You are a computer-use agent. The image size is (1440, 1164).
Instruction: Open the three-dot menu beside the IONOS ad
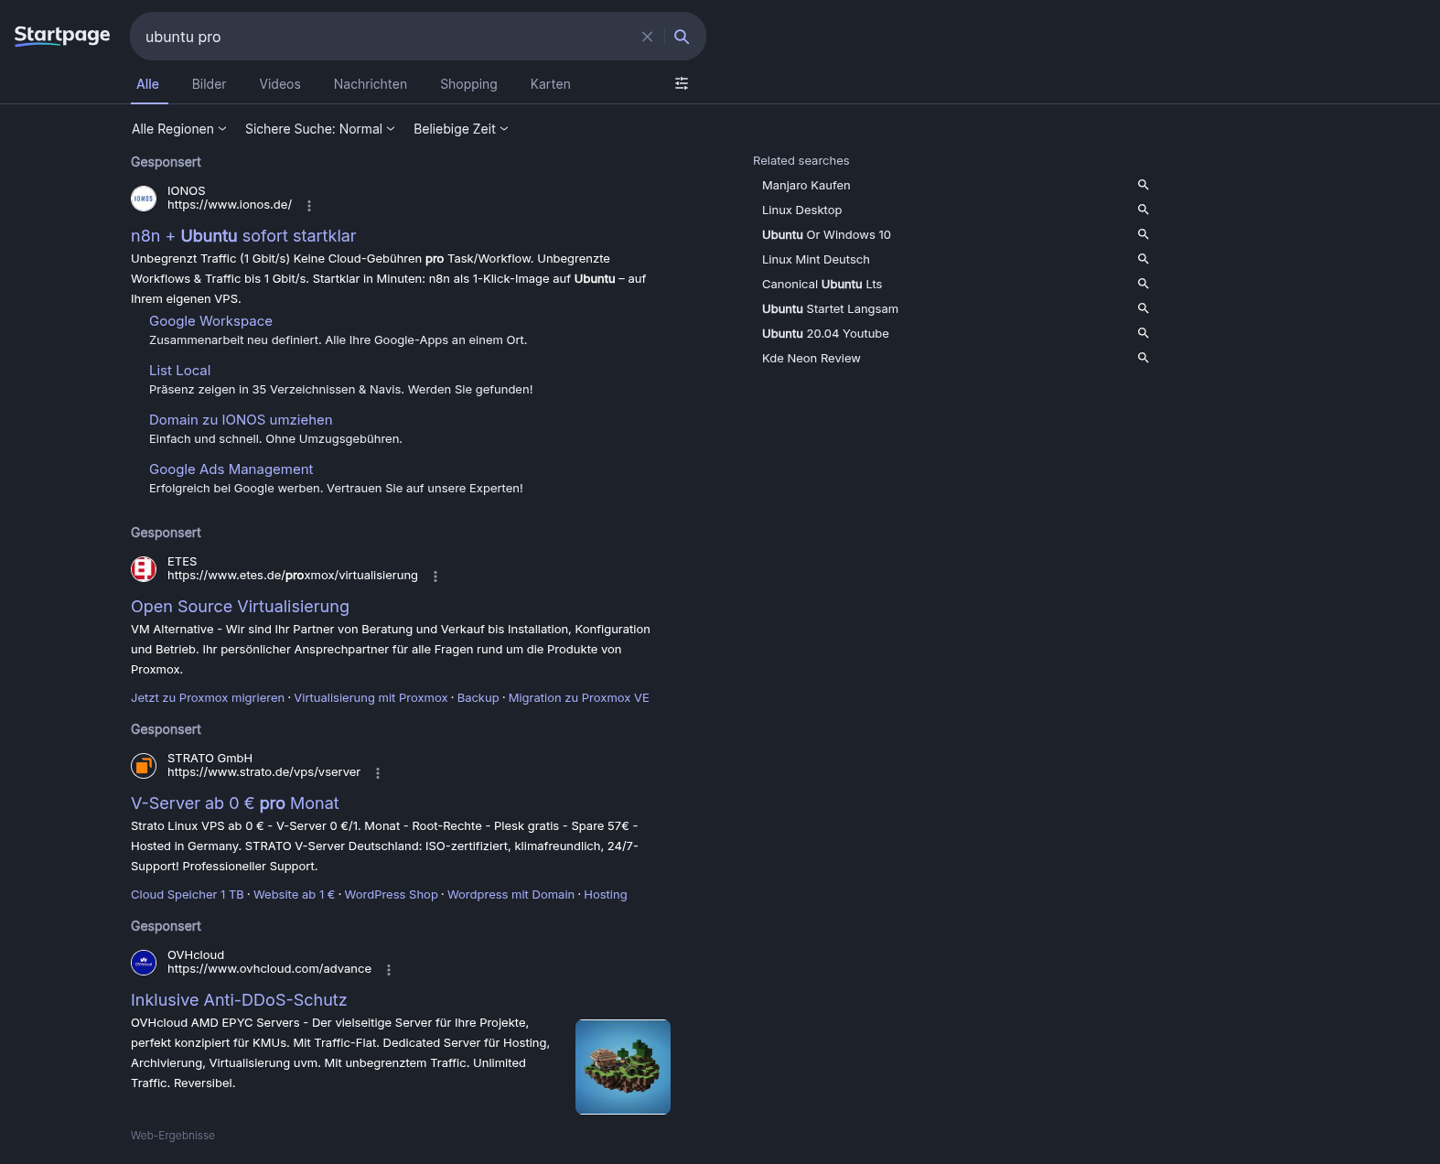point(309,206)
